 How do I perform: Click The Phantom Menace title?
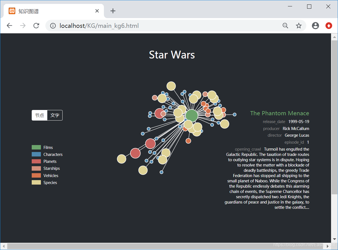click(x=280, y=113)
